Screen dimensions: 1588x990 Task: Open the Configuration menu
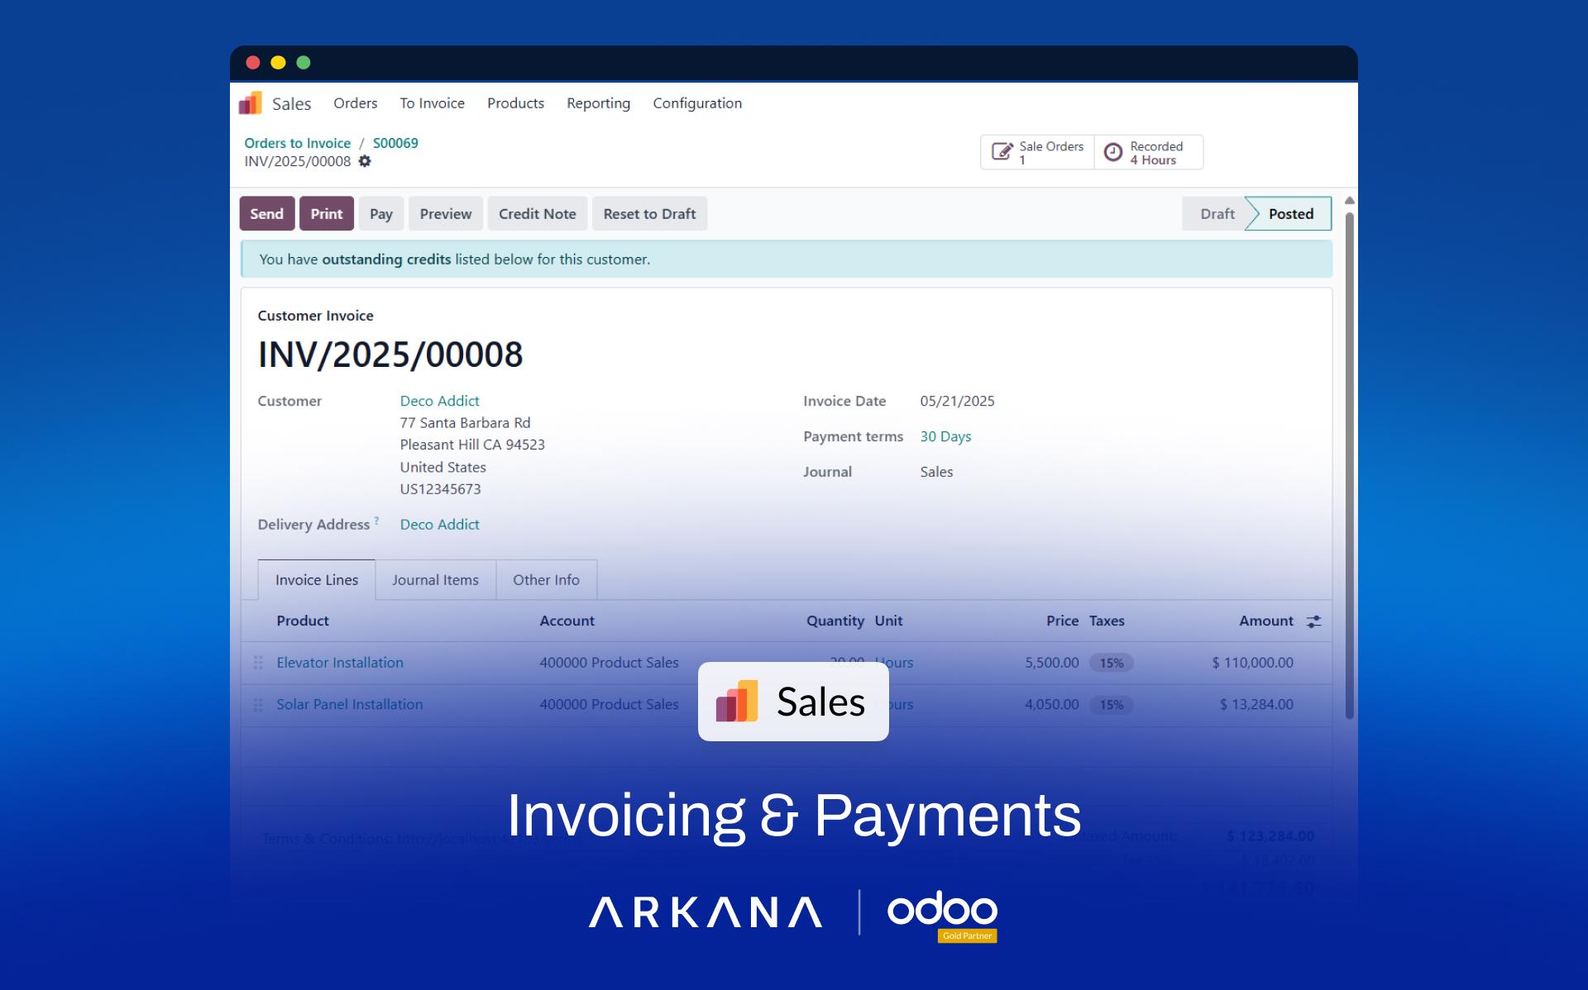tap(697, 103)
